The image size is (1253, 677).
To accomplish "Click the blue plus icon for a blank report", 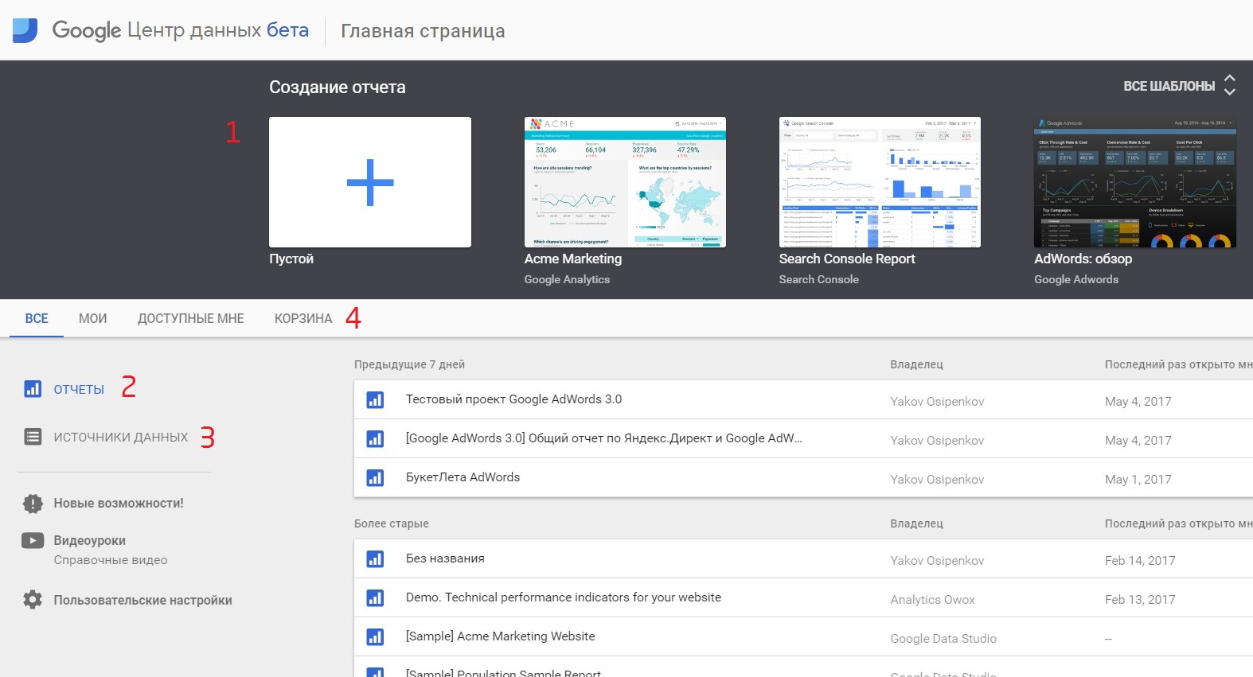I will (x=370, y=182).
